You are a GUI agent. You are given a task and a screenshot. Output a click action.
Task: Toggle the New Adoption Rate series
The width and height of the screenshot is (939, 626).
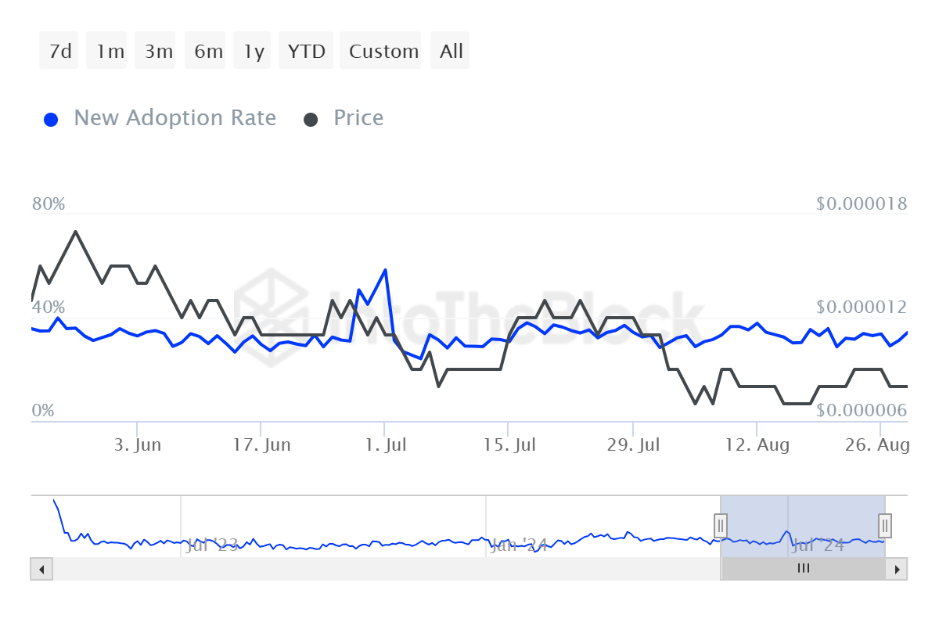point(174,118)
